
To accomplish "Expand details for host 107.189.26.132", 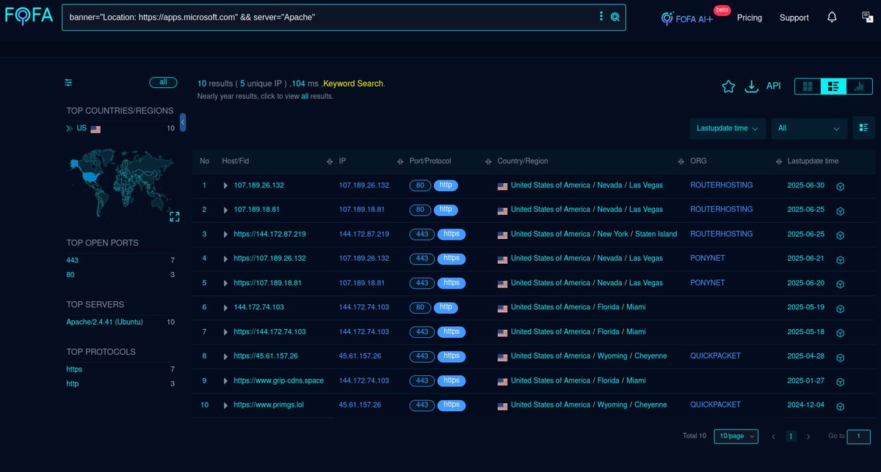I will tap(226, 185).
